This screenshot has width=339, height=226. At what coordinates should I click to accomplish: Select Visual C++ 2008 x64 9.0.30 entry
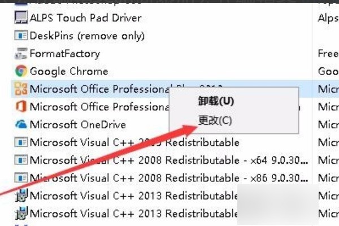[168, 160]
